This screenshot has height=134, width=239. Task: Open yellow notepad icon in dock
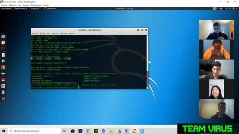[3, 55]
